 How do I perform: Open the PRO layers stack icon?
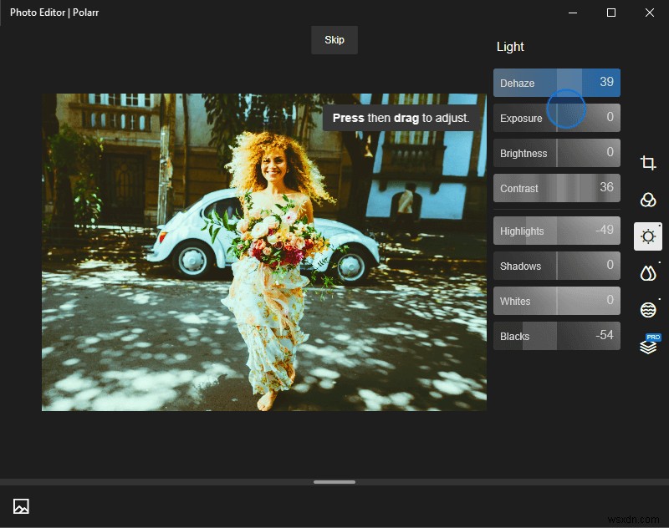point(648,346)
